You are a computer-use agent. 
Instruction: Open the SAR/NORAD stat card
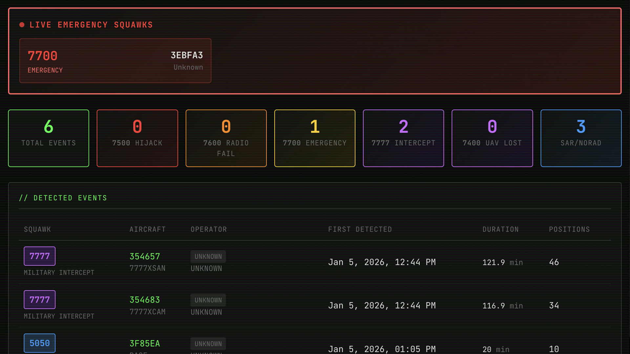(581, 138)
